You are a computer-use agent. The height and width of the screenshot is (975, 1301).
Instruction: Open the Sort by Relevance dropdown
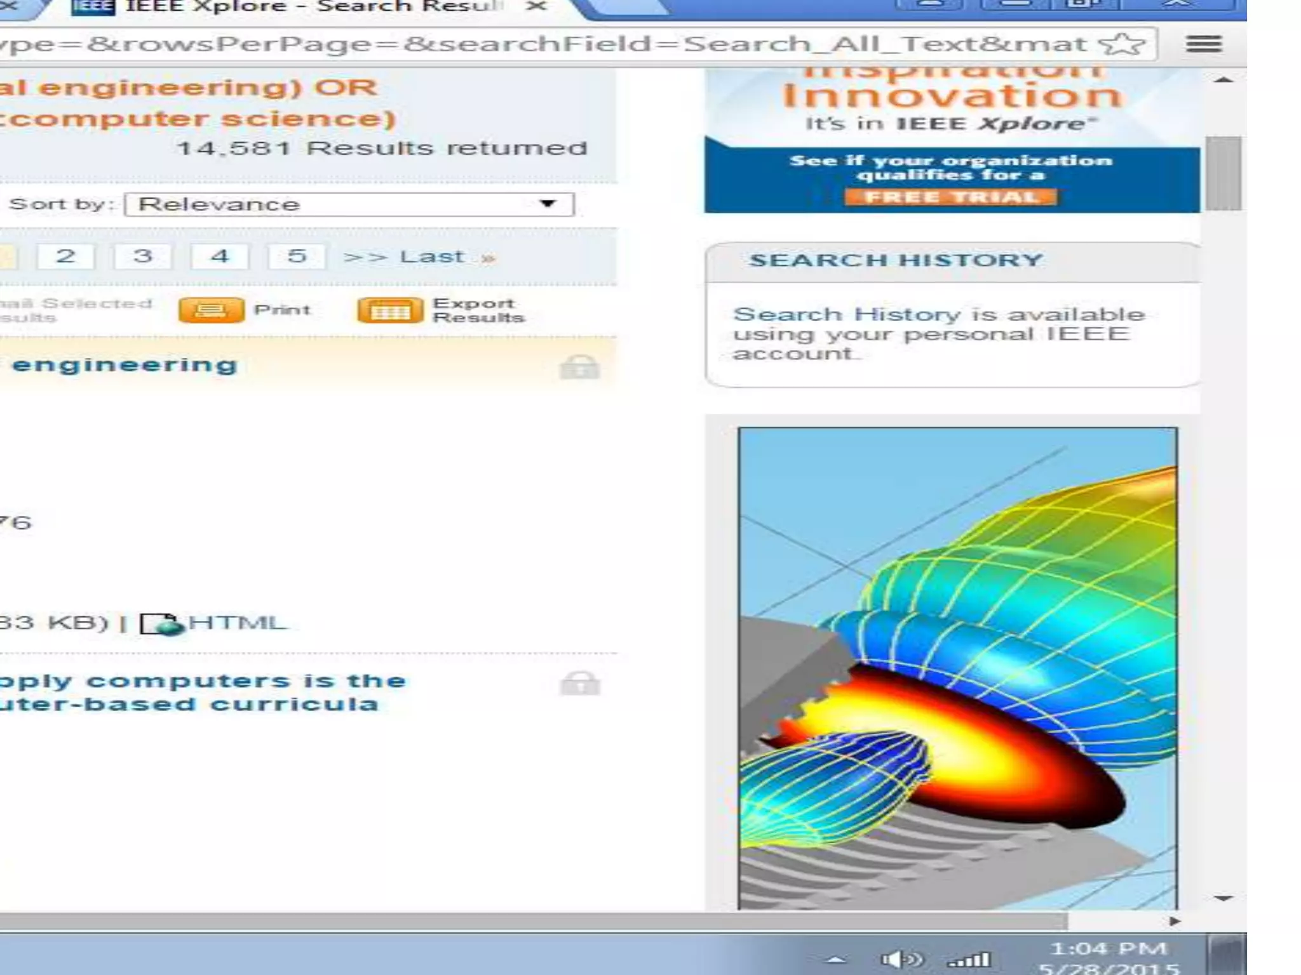click(x=349, y=204)
